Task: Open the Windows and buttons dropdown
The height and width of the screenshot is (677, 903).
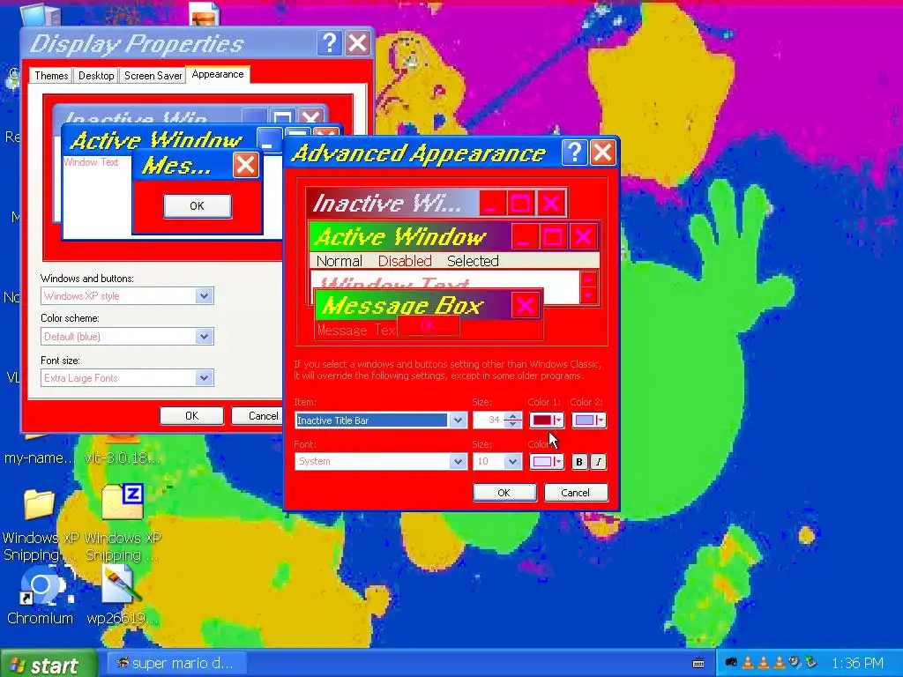Action: coord(204,296)
